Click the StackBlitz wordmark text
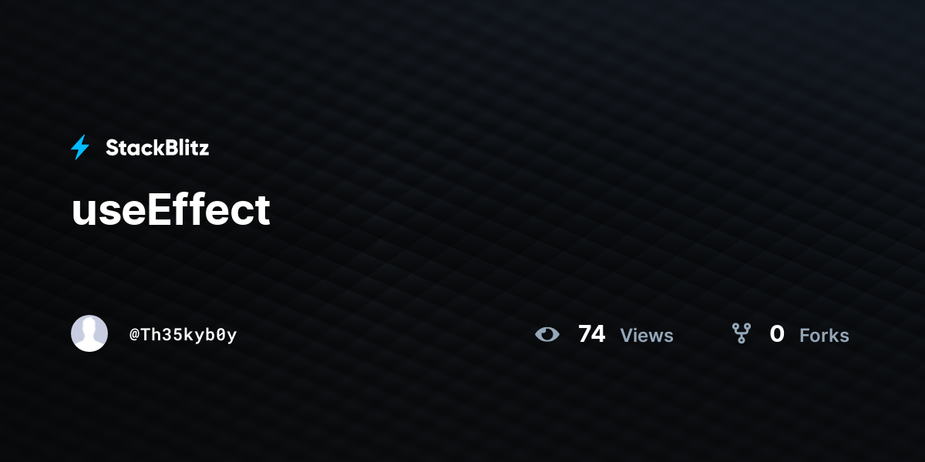The height and width of the screenshot is (462, 925). click(x=157, y=148)
